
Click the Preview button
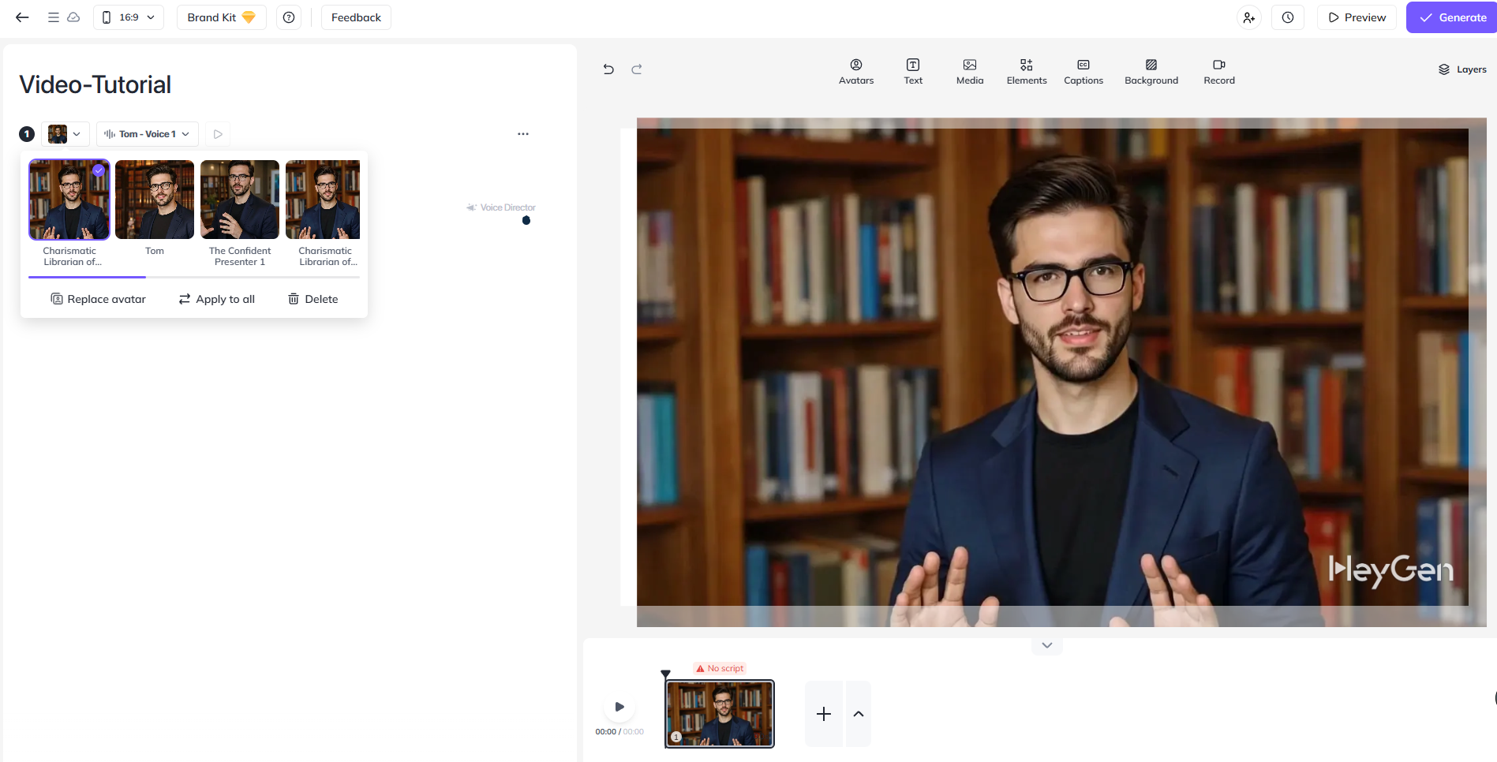coord(1357,17)
